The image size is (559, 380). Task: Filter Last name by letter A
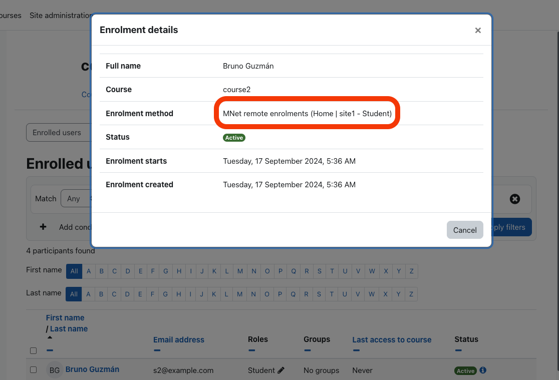pos(89,294)
